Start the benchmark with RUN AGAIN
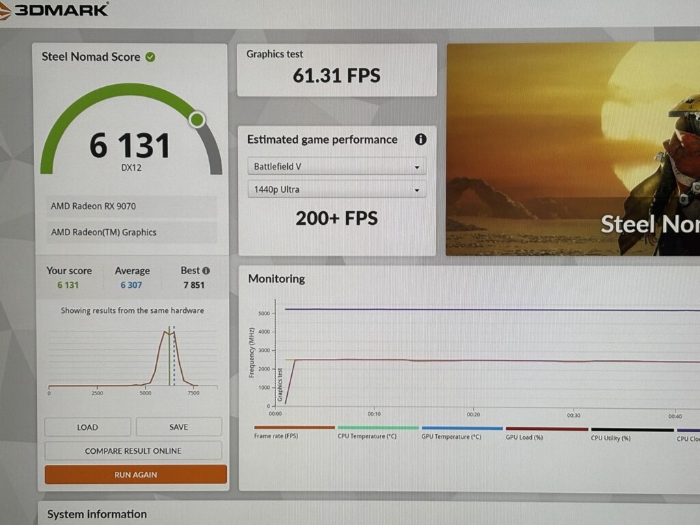700x525 pixels. point(135,474)
